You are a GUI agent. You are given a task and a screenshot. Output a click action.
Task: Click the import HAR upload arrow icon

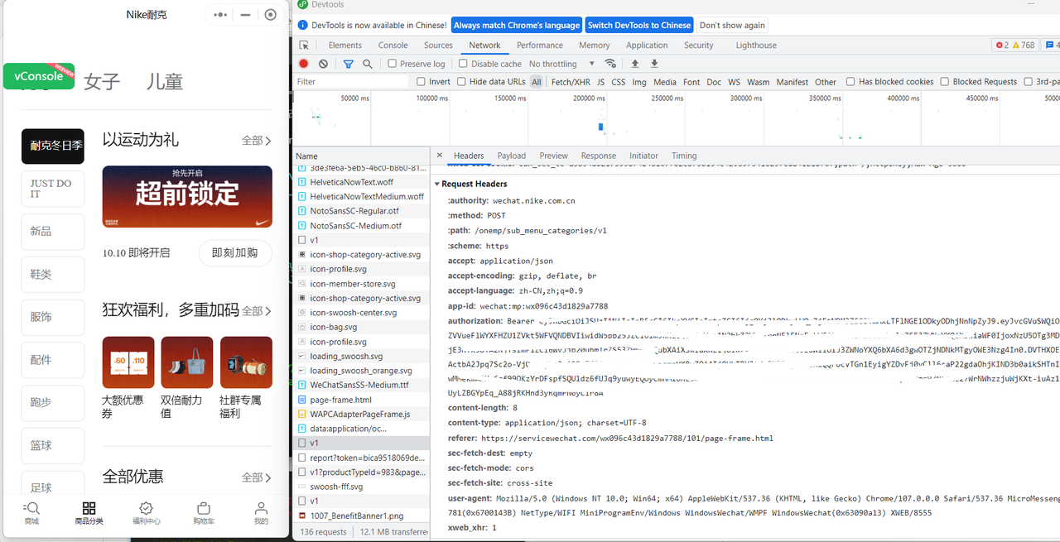coord(635,64)
